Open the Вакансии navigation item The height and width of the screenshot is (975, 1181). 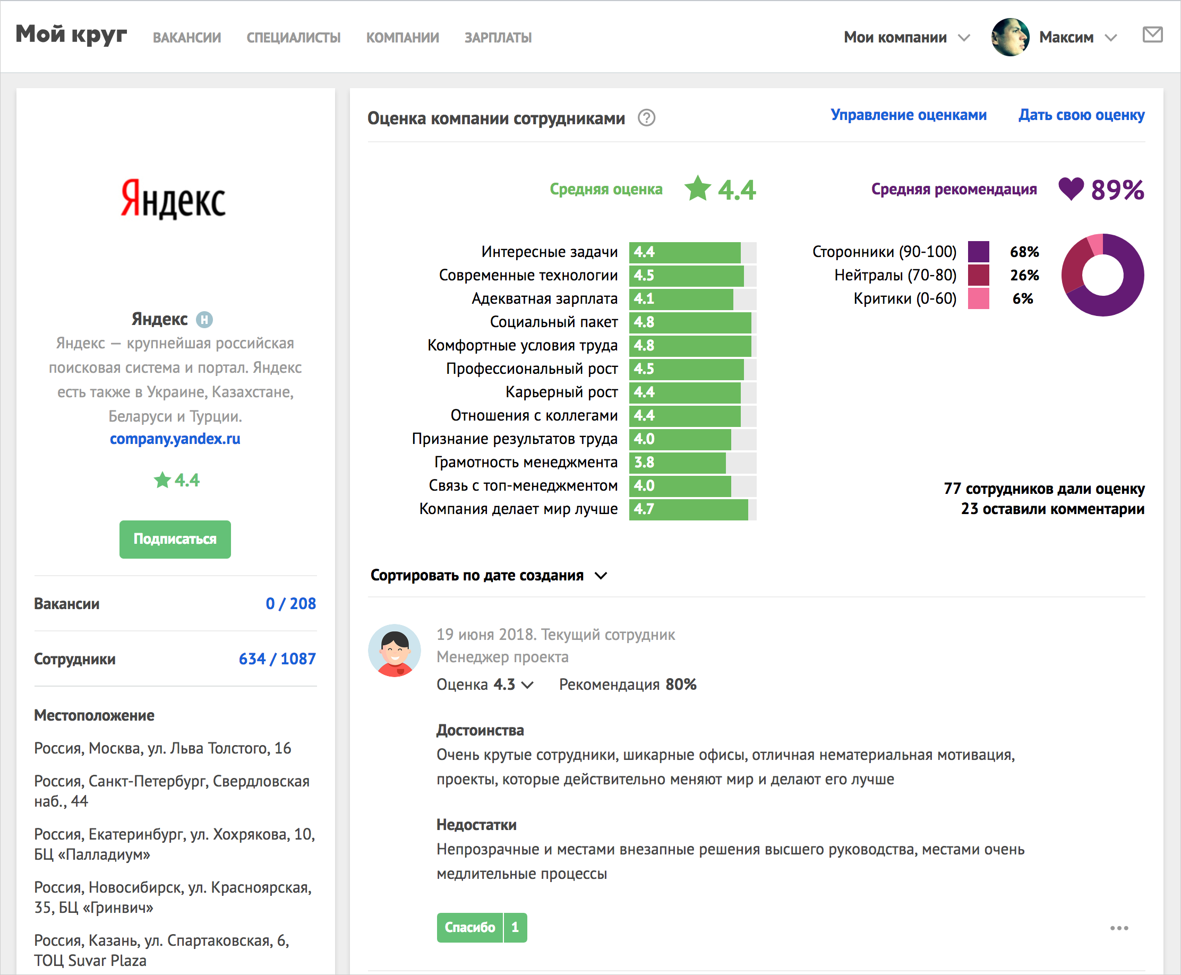[x=187, y=38]
